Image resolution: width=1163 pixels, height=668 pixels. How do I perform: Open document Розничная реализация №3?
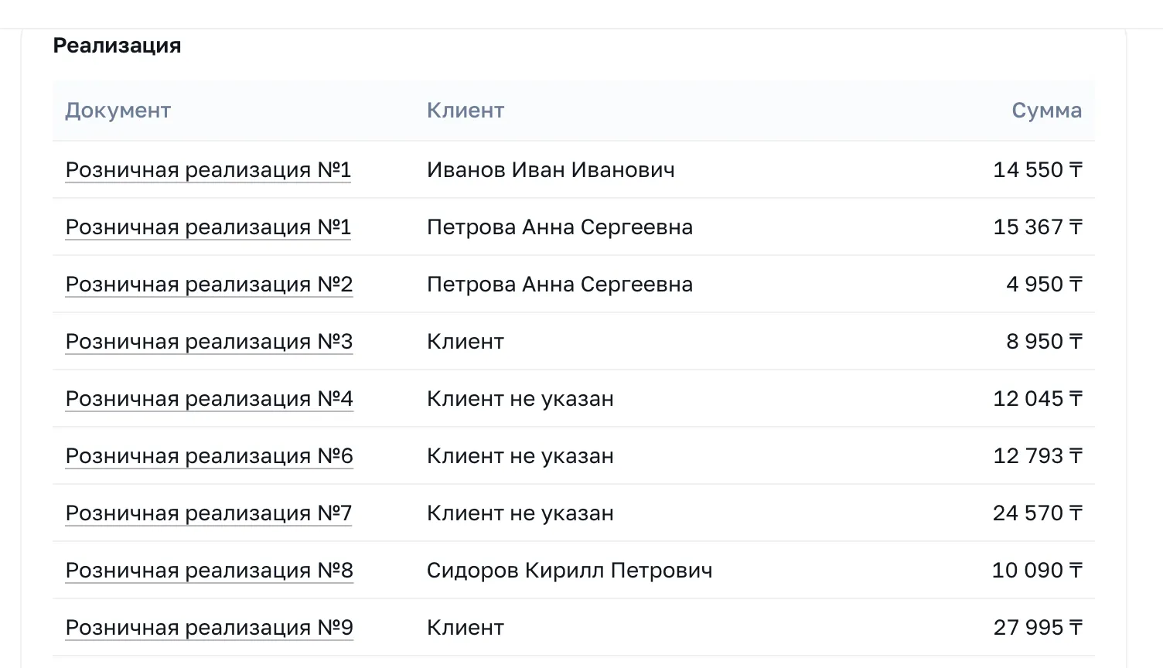tap(209, 342)
